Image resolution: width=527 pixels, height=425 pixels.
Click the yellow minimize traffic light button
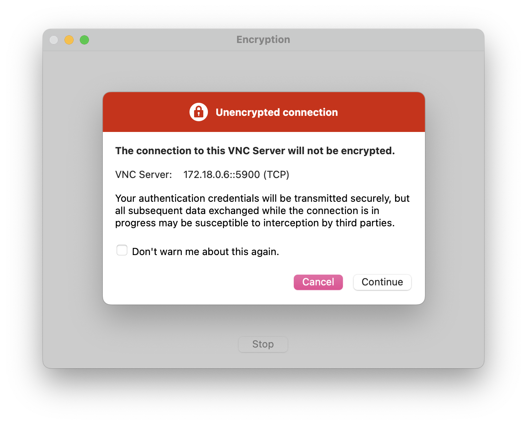69,40
